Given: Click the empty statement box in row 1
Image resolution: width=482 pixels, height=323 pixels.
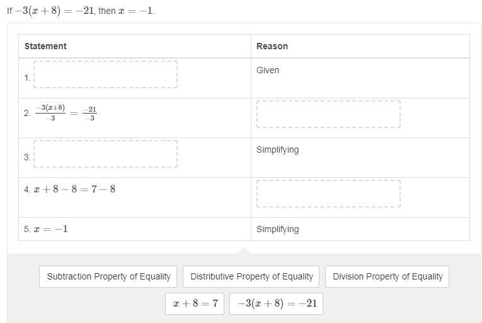Looking at the screenshot, I should click(x=105, y=74).
